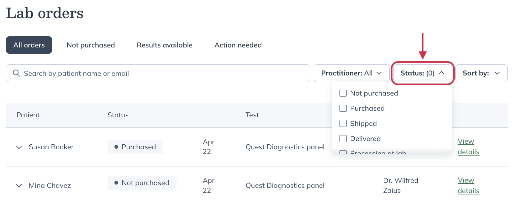Check the Delivered checkbox
Screen dimensions: 514x203
pos(343,138)
